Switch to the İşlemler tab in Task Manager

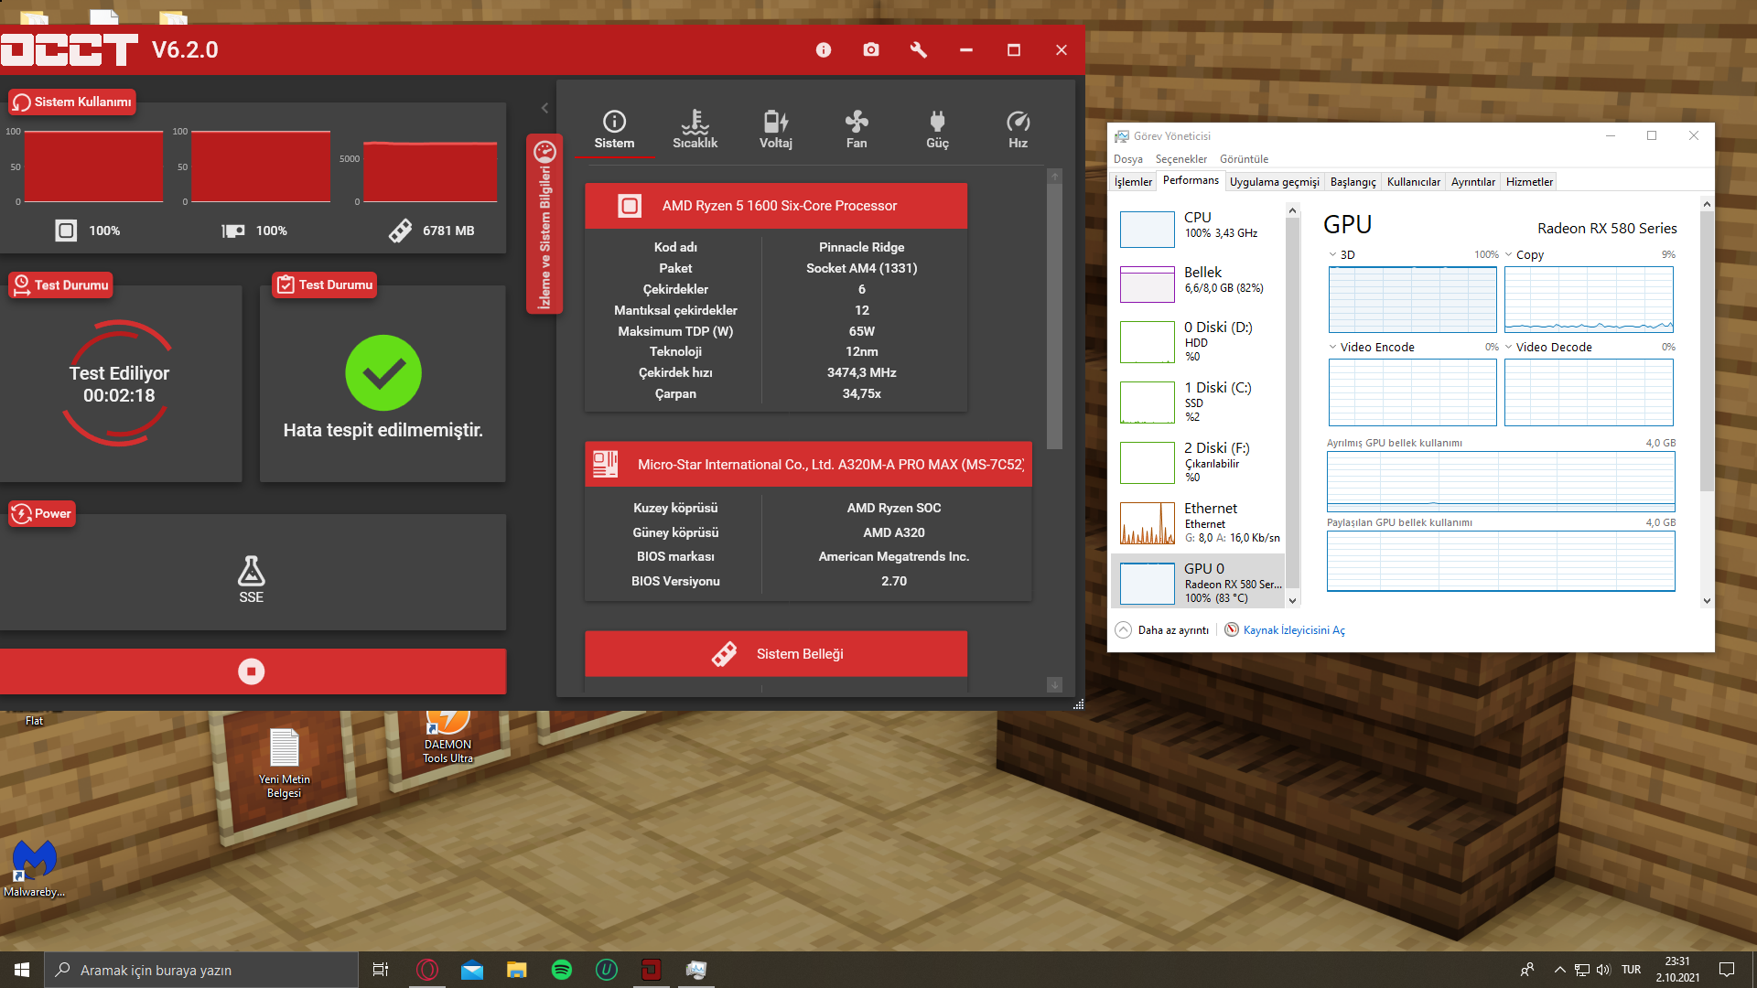point(1132,182)
